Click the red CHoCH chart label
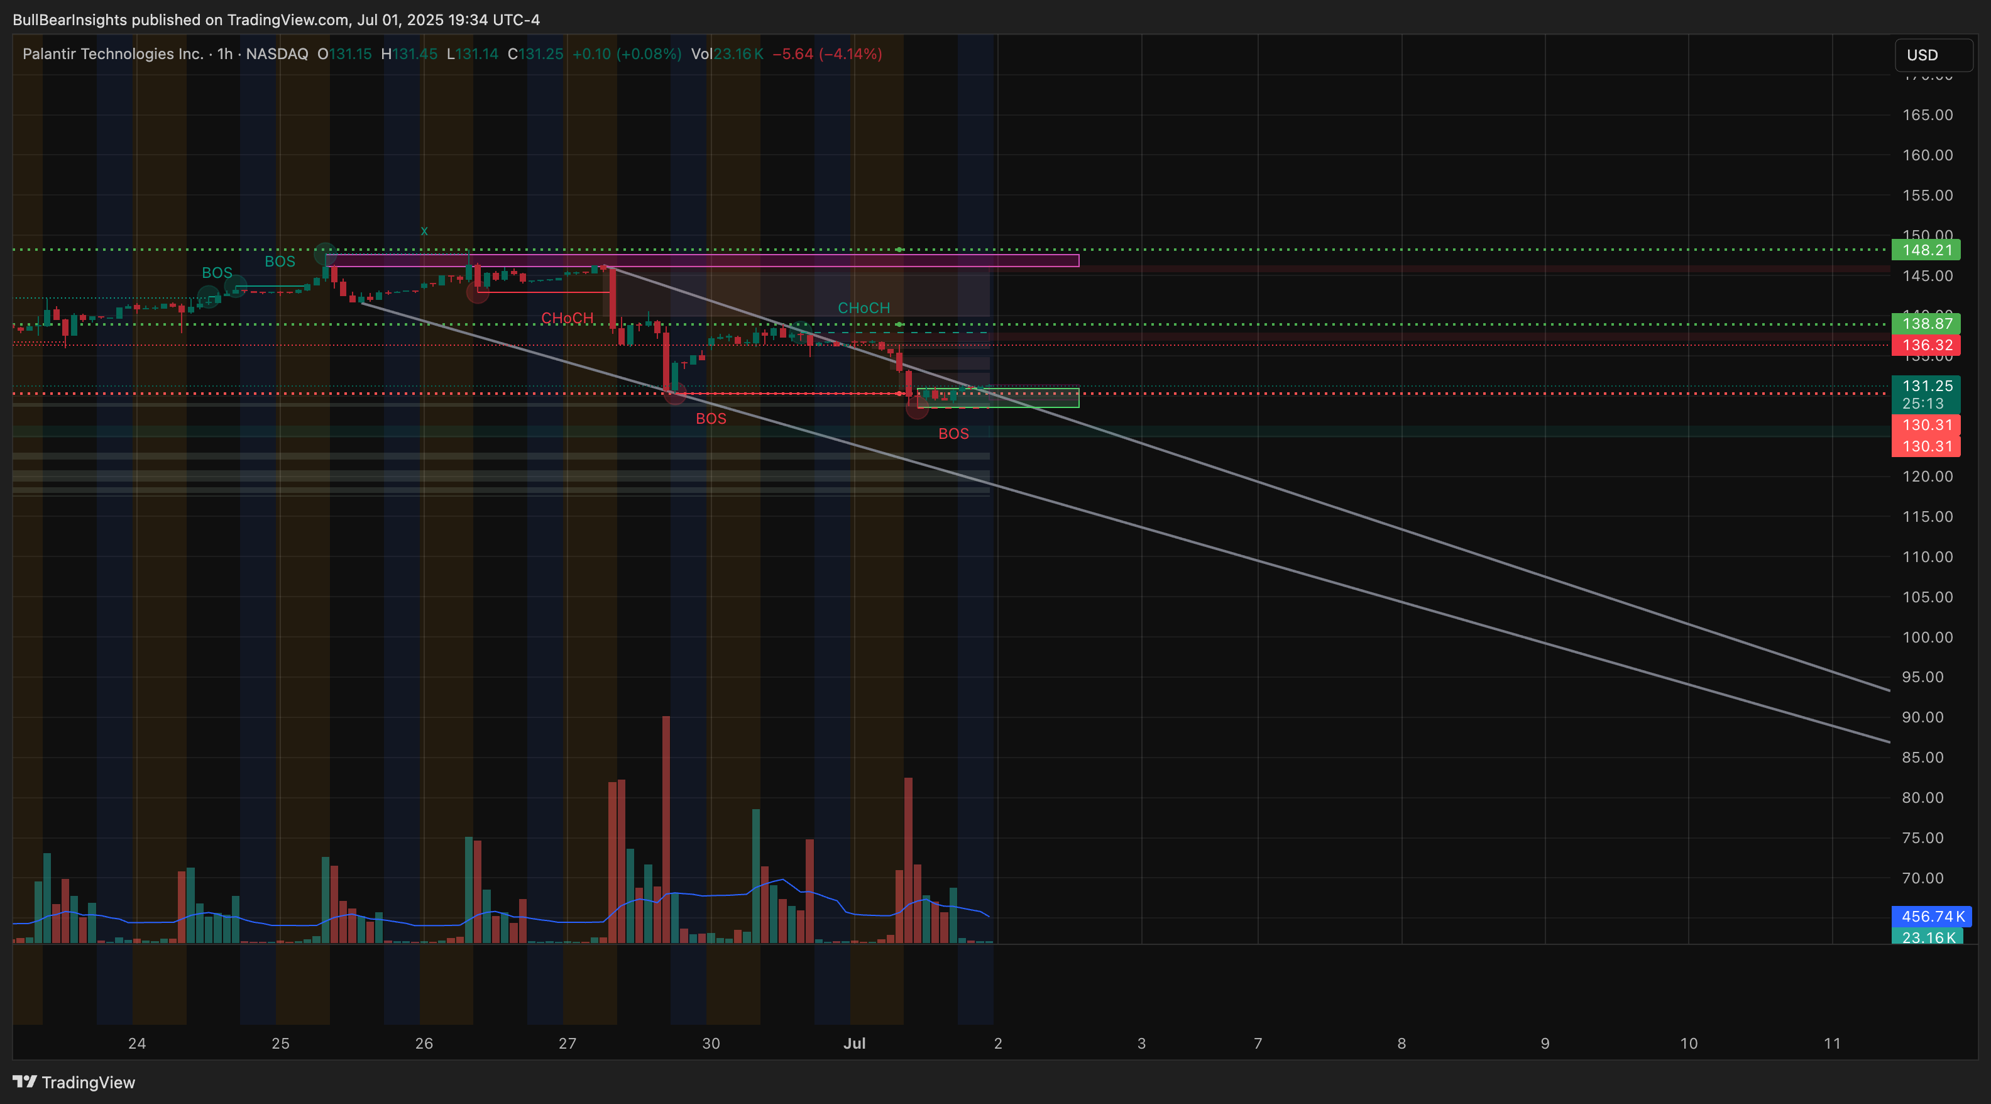Viewport: 1991px width, 1104px height. pyautogui.click(x=568, y=319)
